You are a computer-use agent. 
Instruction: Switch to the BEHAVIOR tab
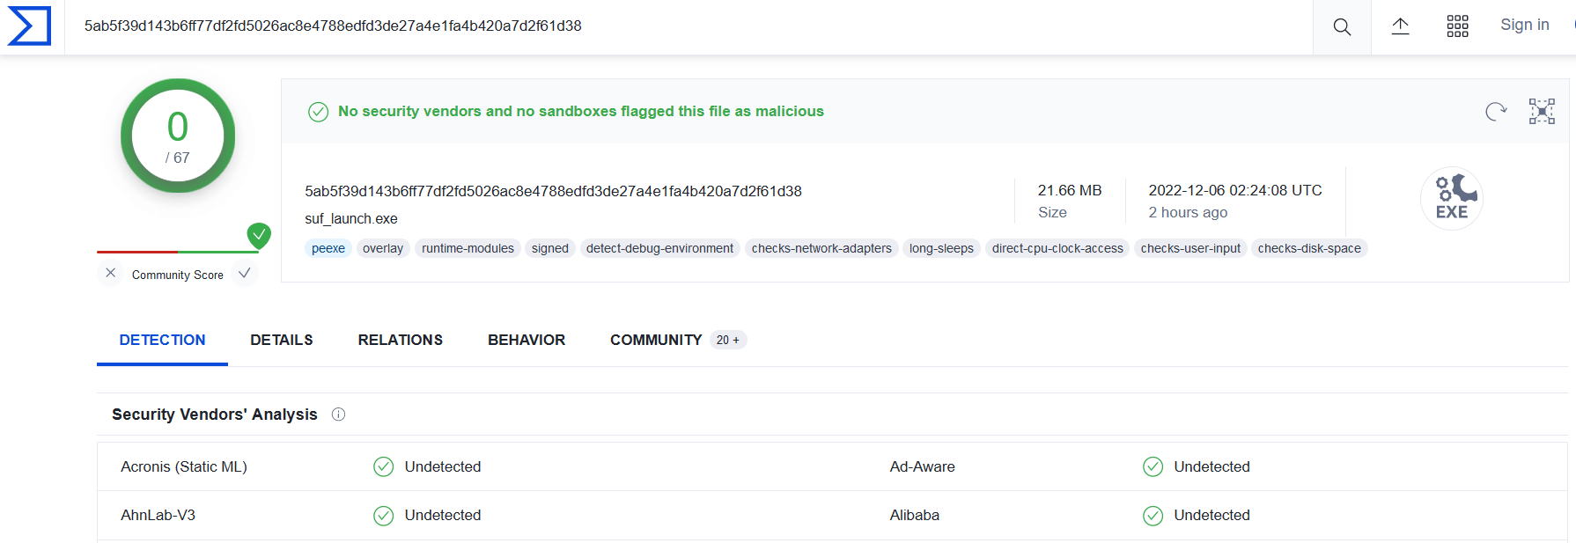coord(526,340)
